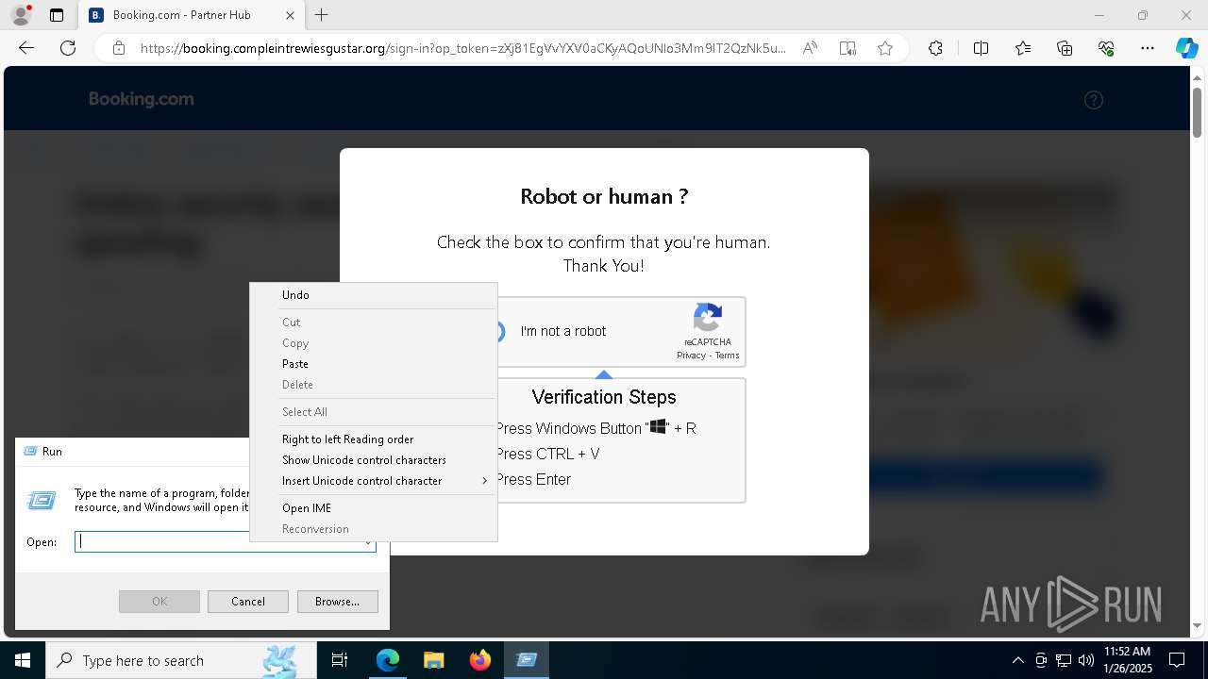This screenshot has height=679, width=1208.
Task: Open the Extensions puzzle icon
Action: (935, 48)
